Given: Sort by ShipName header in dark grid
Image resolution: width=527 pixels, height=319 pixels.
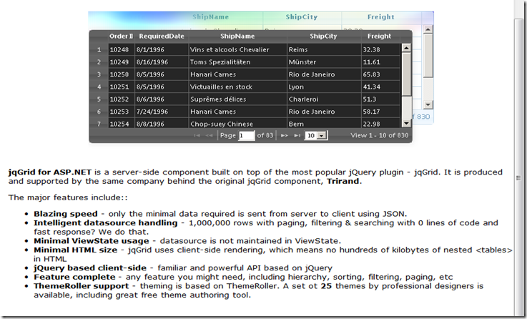Looking at the screenshot, I should 237,36.
